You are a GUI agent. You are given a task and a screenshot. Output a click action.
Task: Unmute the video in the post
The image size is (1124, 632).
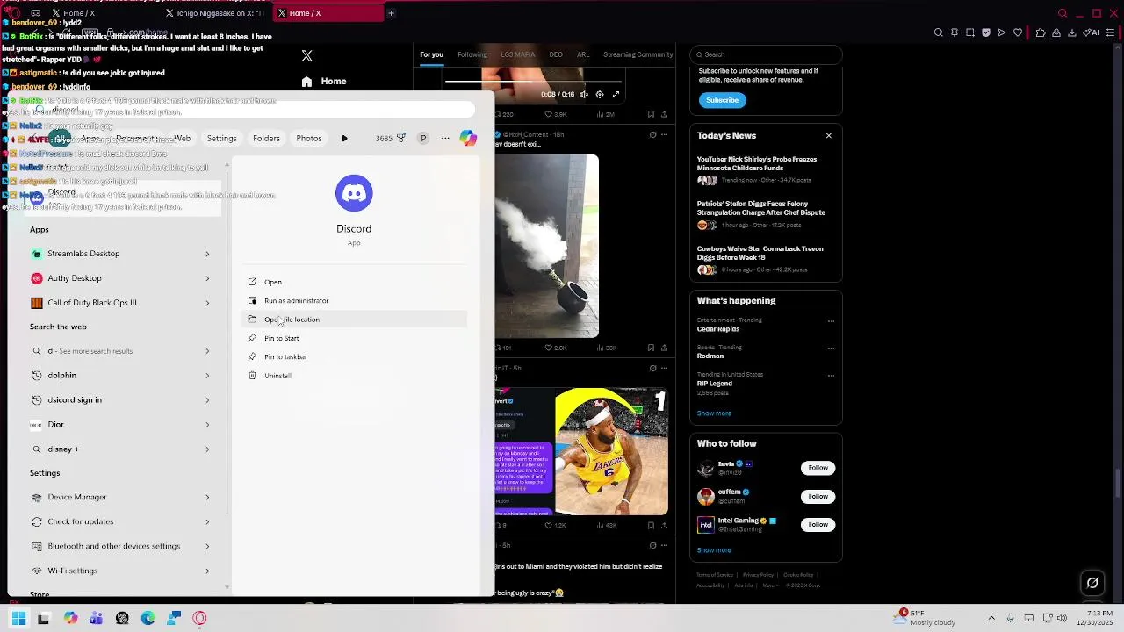584,95
